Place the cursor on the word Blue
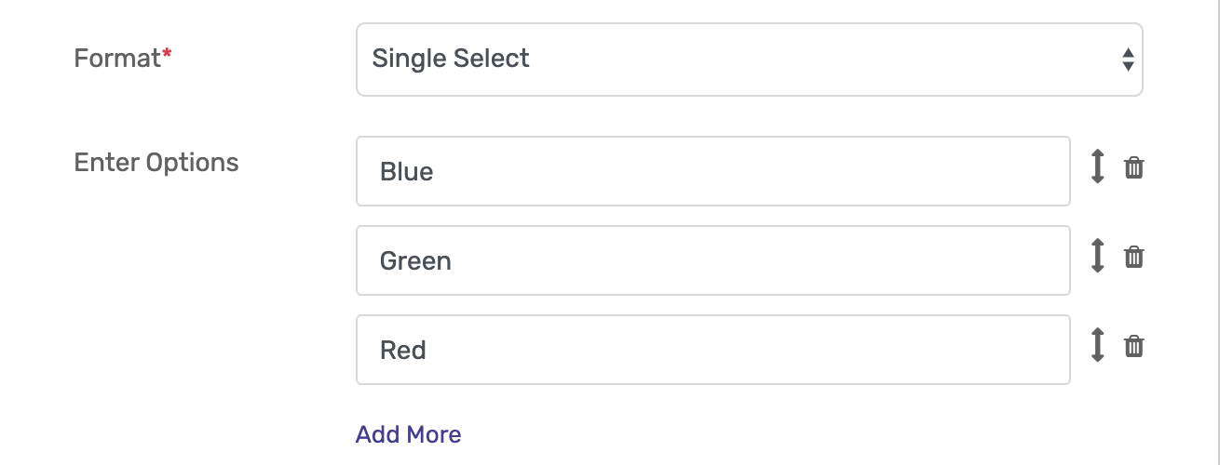1220x465 pixels. click(x=406, y=172)
